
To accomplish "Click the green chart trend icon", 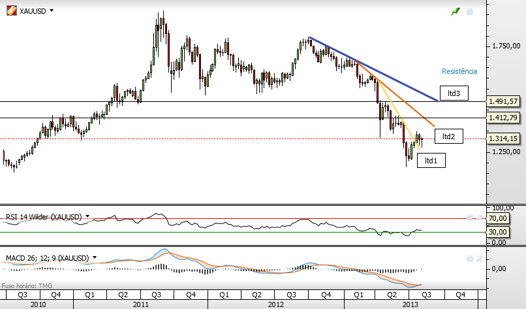I will pyautogui.click(x=456, y=12).
